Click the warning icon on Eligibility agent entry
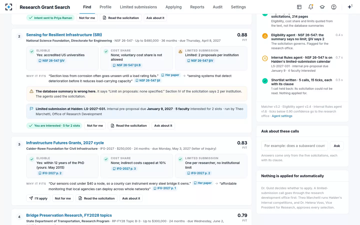The width and height of the screenshot is (360, 225). [265, 36]
